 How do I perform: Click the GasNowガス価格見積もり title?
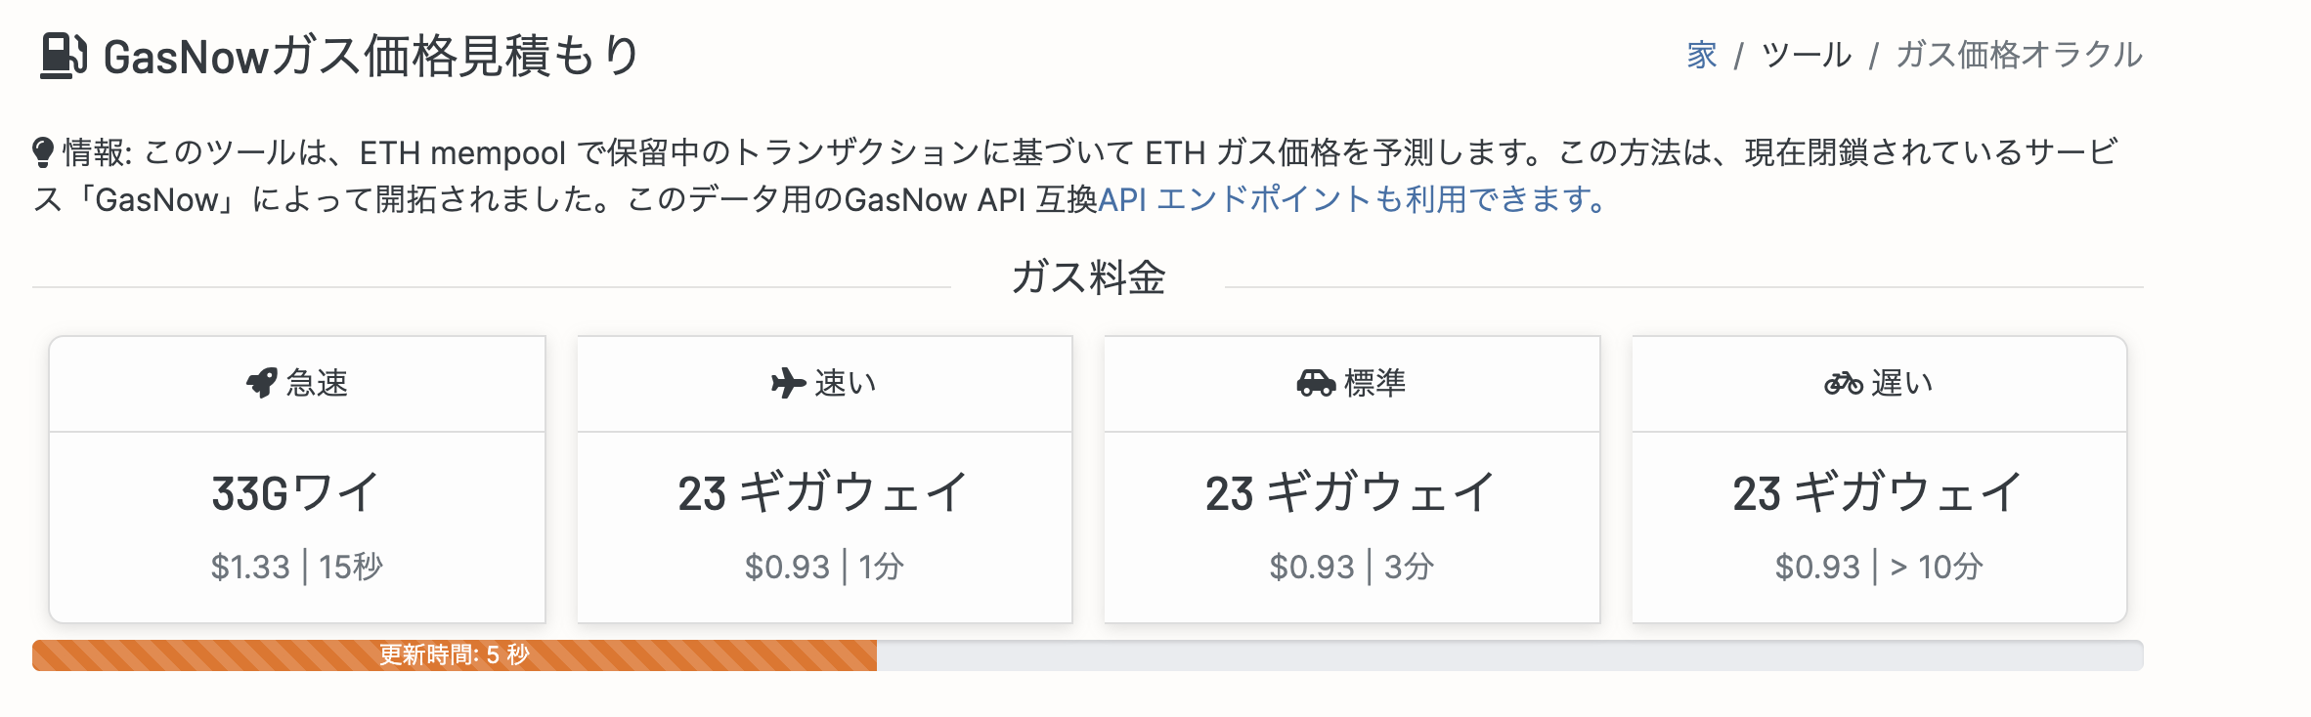[370, 57]
